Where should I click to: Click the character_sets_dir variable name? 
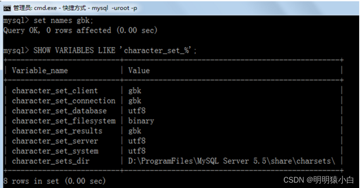click(50, 161)
